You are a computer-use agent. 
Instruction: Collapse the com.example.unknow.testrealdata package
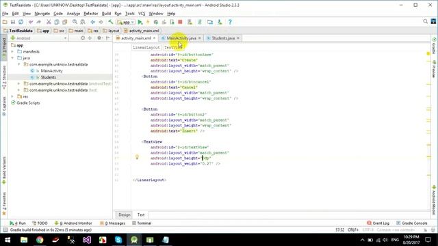coord(18,64)
